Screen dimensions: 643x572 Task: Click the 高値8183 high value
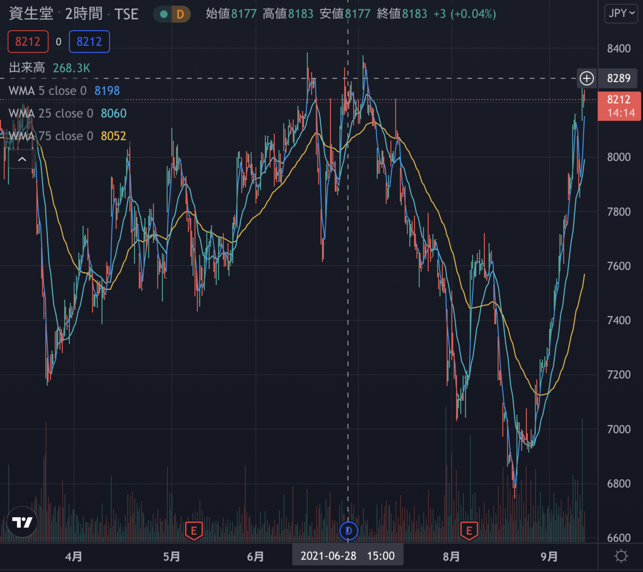pyautogui.click(x=288, y=14)
